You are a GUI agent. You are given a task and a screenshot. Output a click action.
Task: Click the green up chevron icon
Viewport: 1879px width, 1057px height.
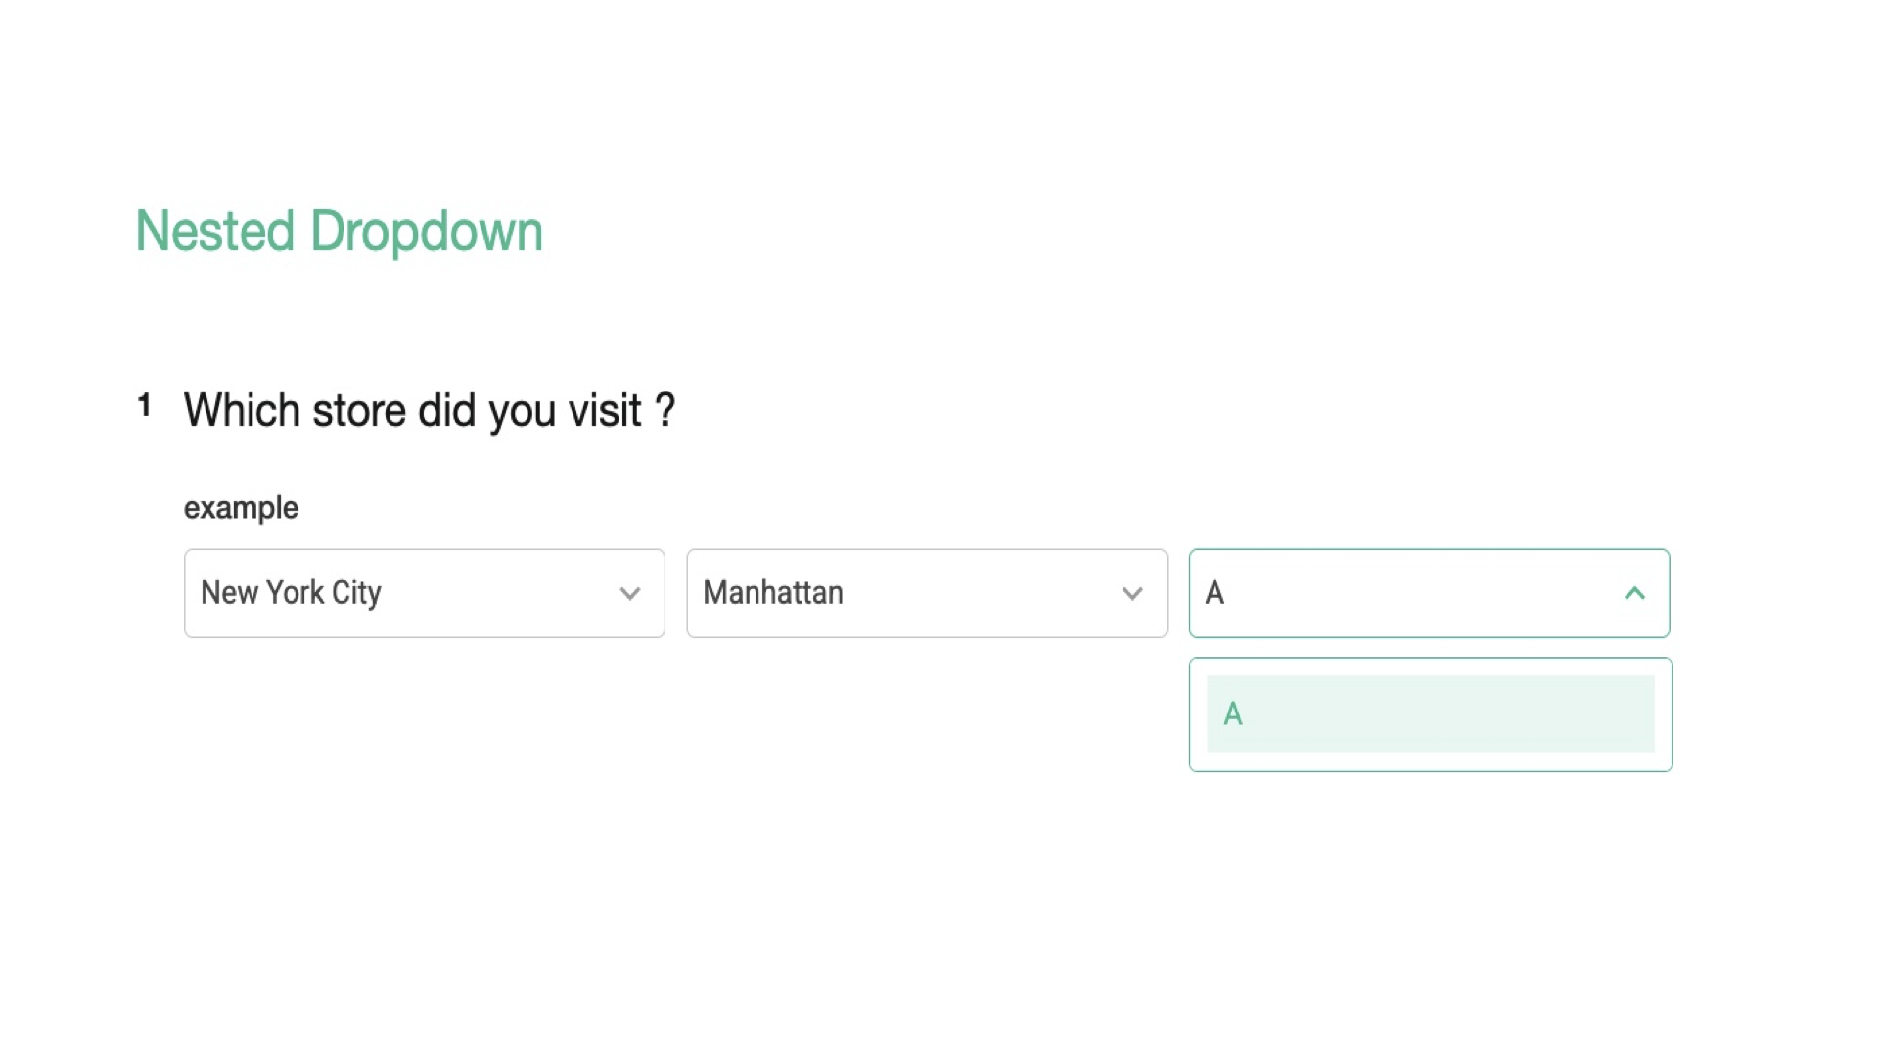pyautogui.click(x=1634, y=593)
